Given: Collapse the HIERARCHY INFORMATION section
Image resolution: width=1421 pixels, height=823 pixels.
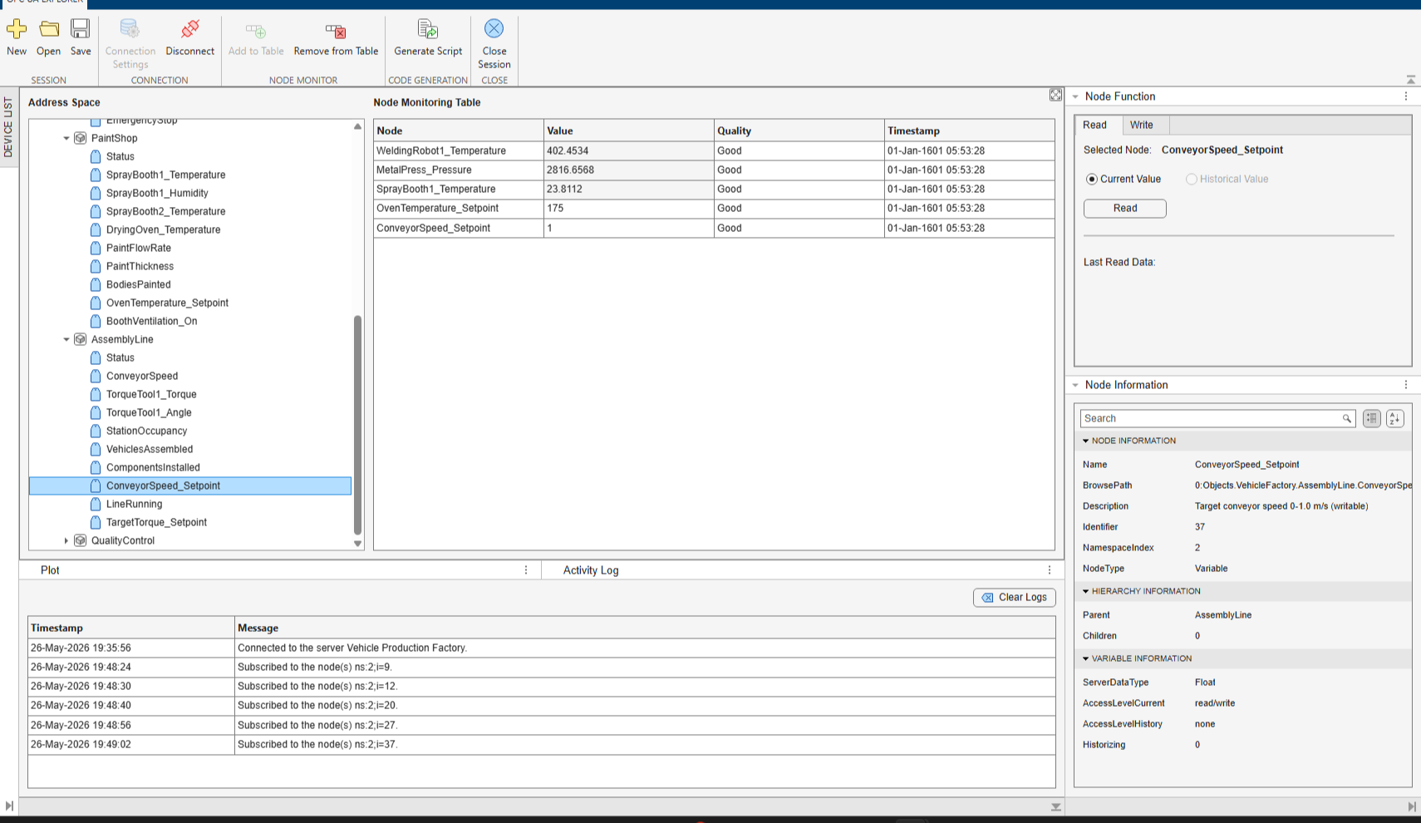Looking at the screenshot, I should [1085, 591].
